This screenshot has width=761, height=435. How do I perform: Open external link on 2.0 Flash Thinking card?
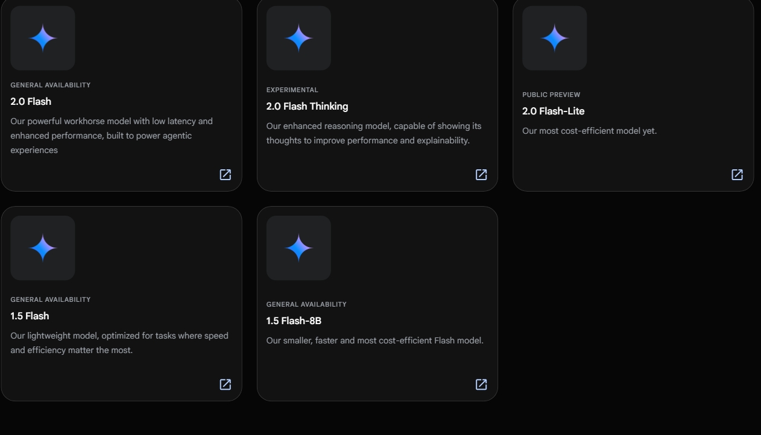481,175
